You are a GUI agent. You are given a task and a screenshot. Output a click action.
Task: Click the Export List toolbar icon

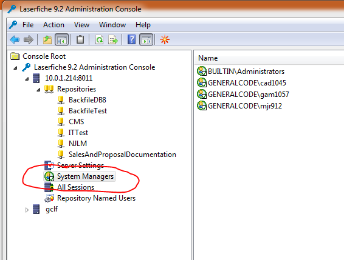[x=113, y=40]
